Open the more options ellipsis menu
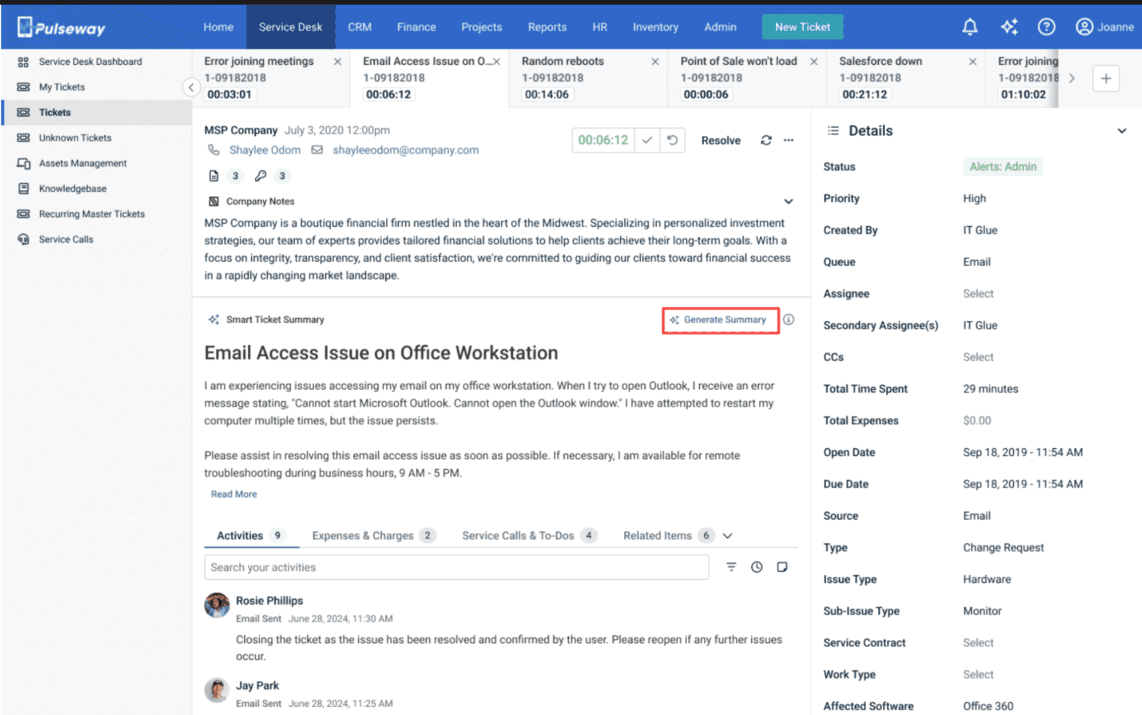Image resolution: width=1142 pixels, height=715 pixels. coord(788,140)
